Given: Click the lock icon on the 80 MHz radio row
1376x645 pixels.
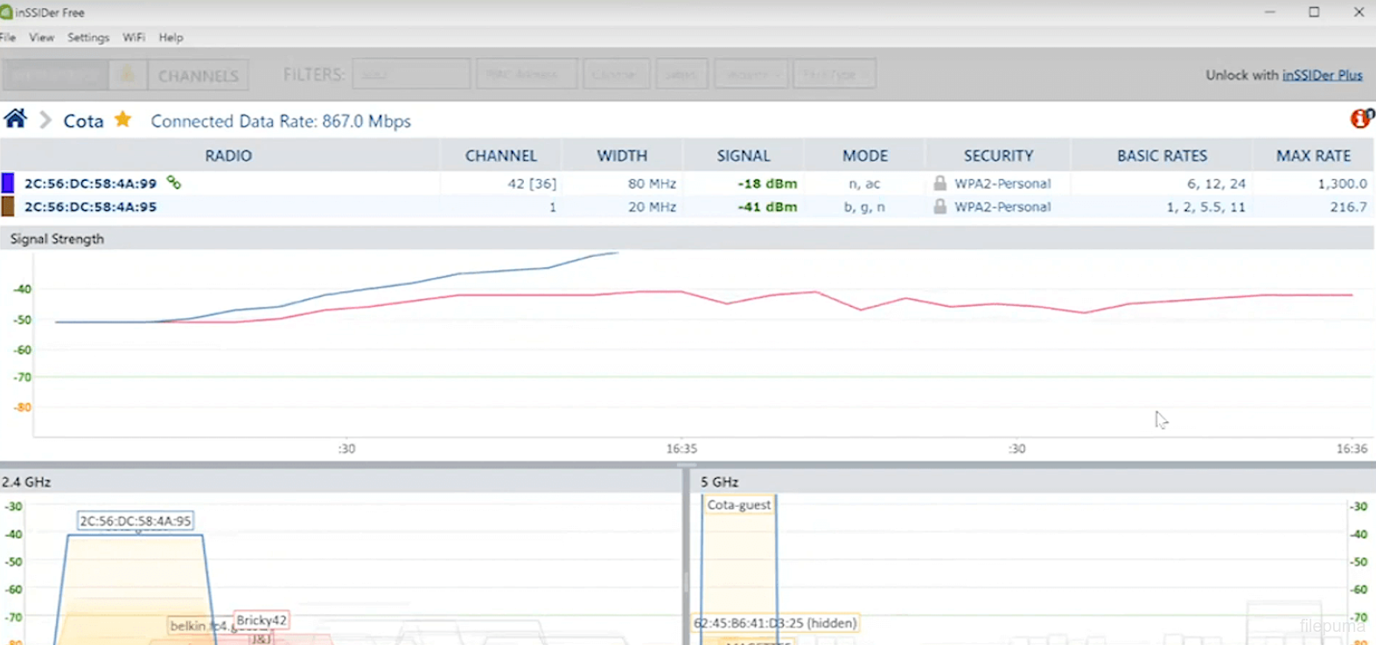Looking at the screenshot, I should click(939, 184).
